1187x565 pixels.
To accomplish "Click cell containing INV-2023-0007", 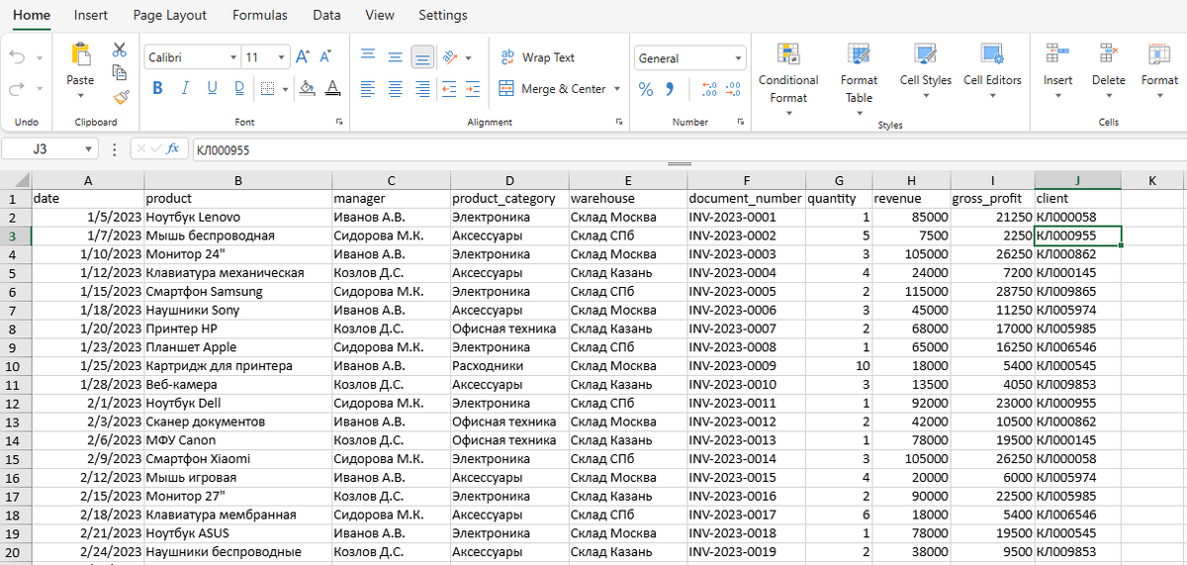I will 746,329.
